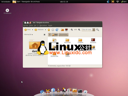Open the Wi-Fi network indicator

point(118,2)
